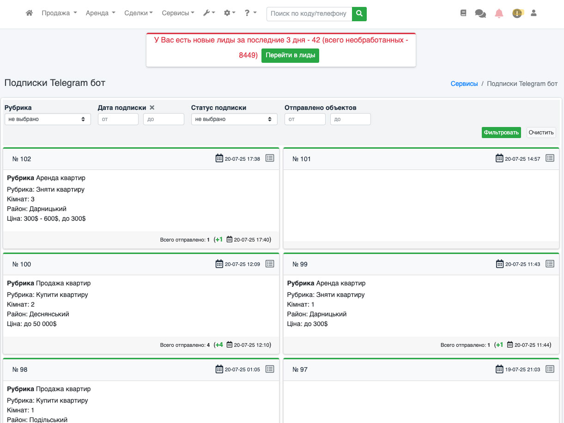This screenshot has height=423, width=564.
Task: Open the wrench tools menu
Action: (209, 13)
